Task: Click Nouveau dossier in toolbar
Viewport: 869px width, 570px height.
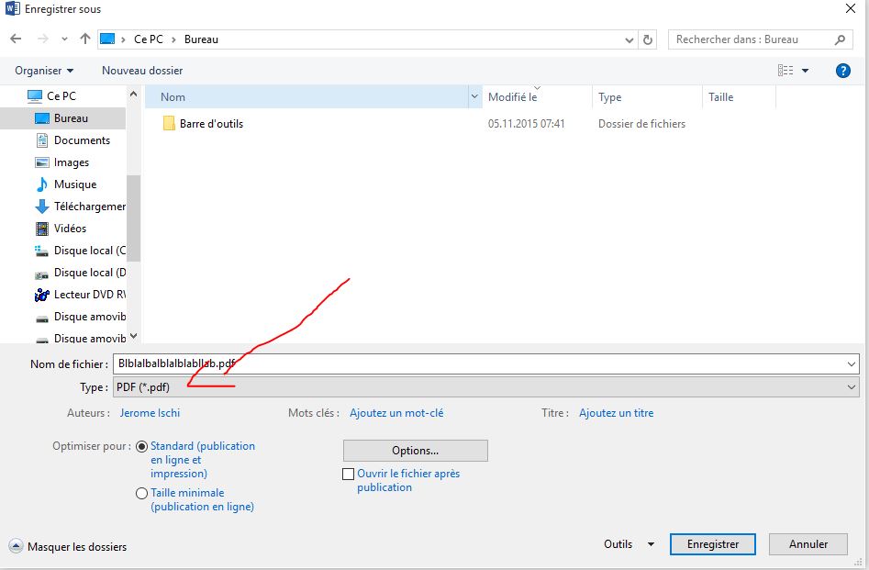Action: click(142, 71)
